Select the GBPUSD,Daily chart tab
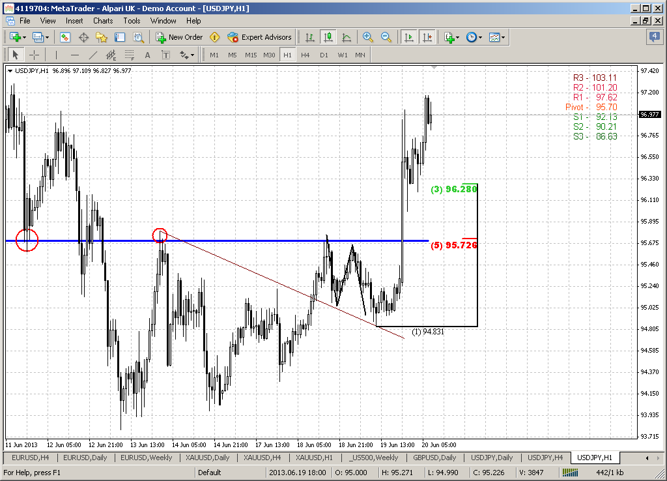 tap(434, 458)
